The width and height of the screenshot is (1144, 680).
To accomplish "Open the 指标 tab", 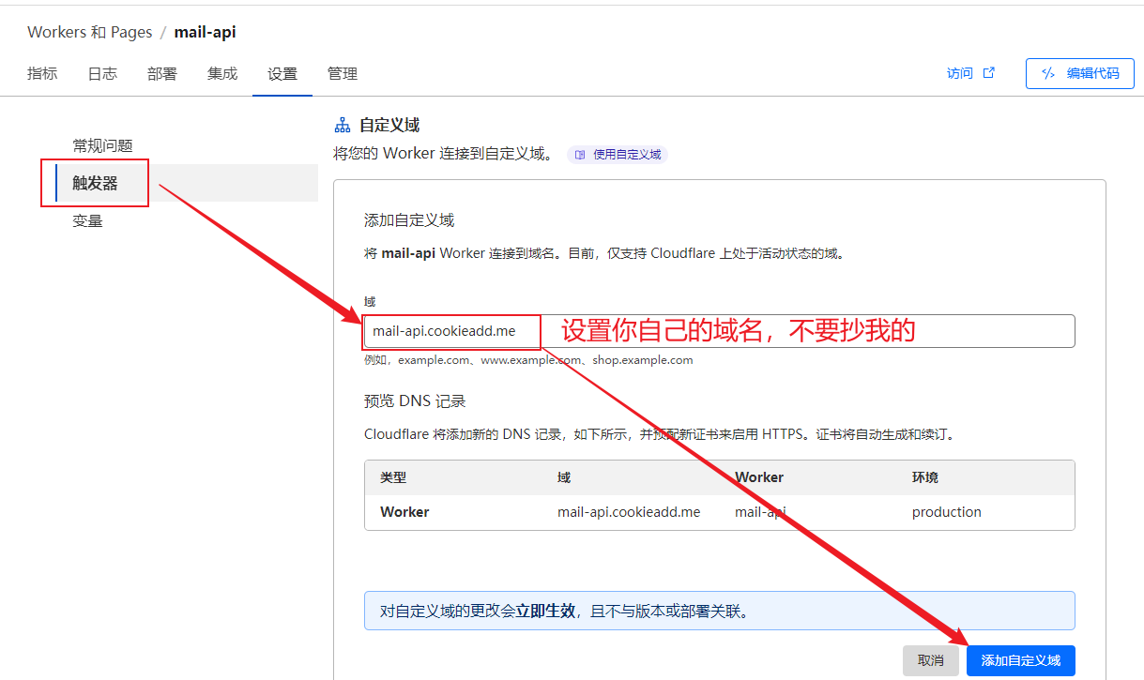I will pos(42,74).
